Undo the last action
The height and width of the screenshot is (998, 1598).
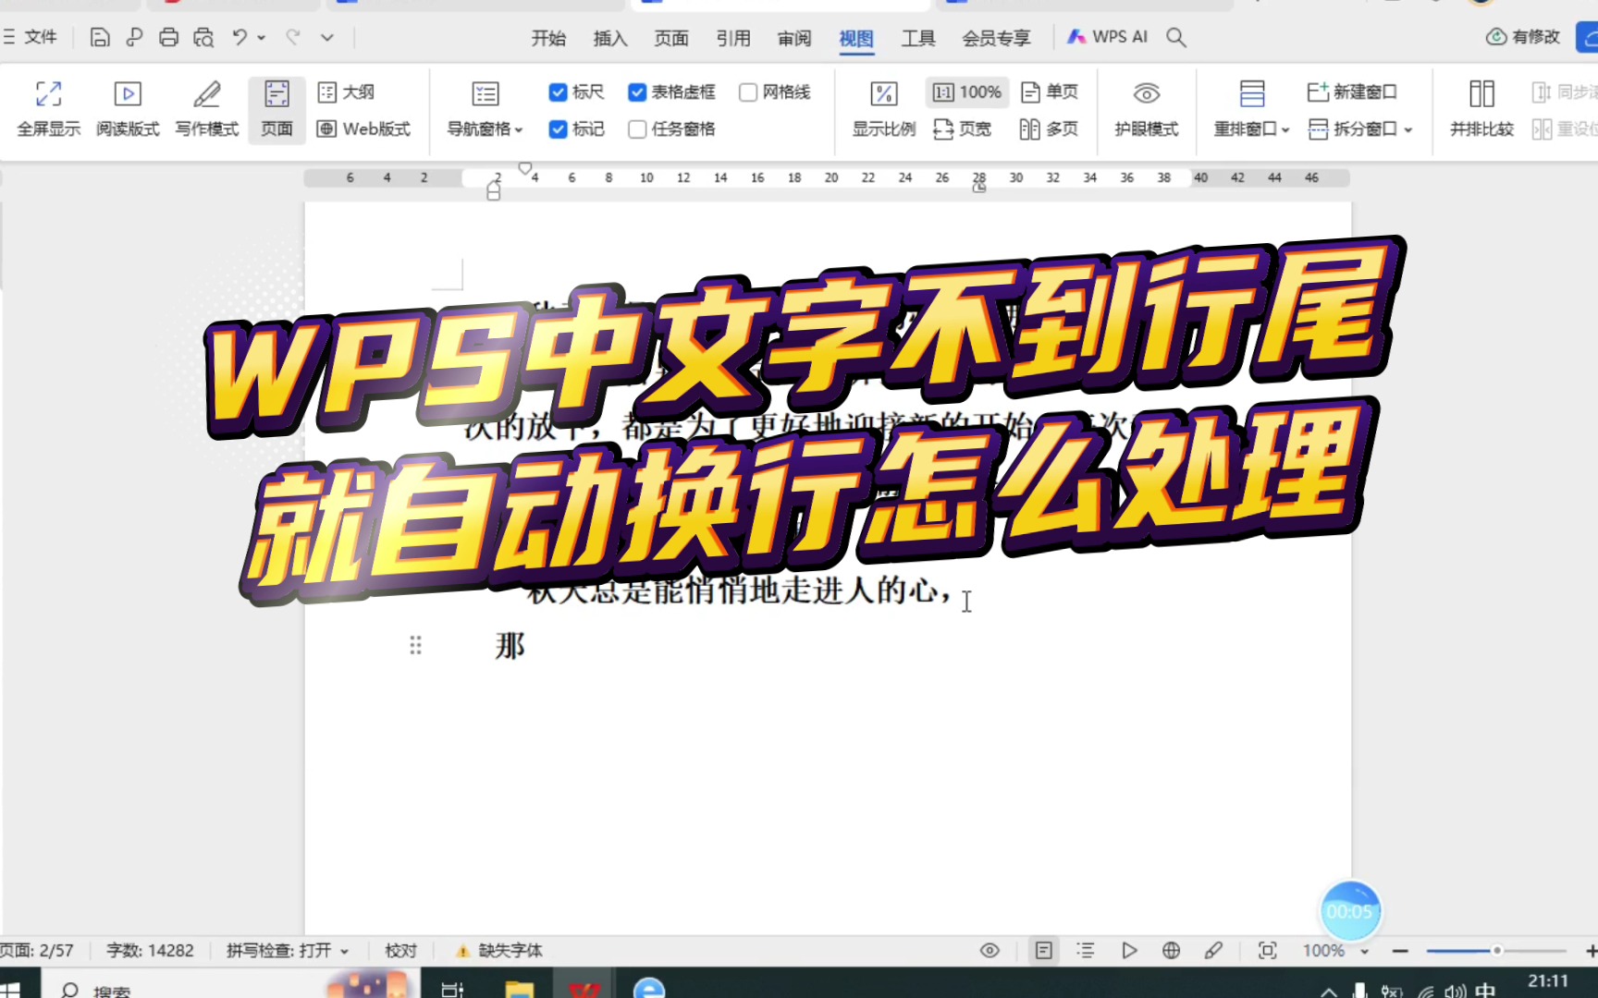(x=240, y=37)
